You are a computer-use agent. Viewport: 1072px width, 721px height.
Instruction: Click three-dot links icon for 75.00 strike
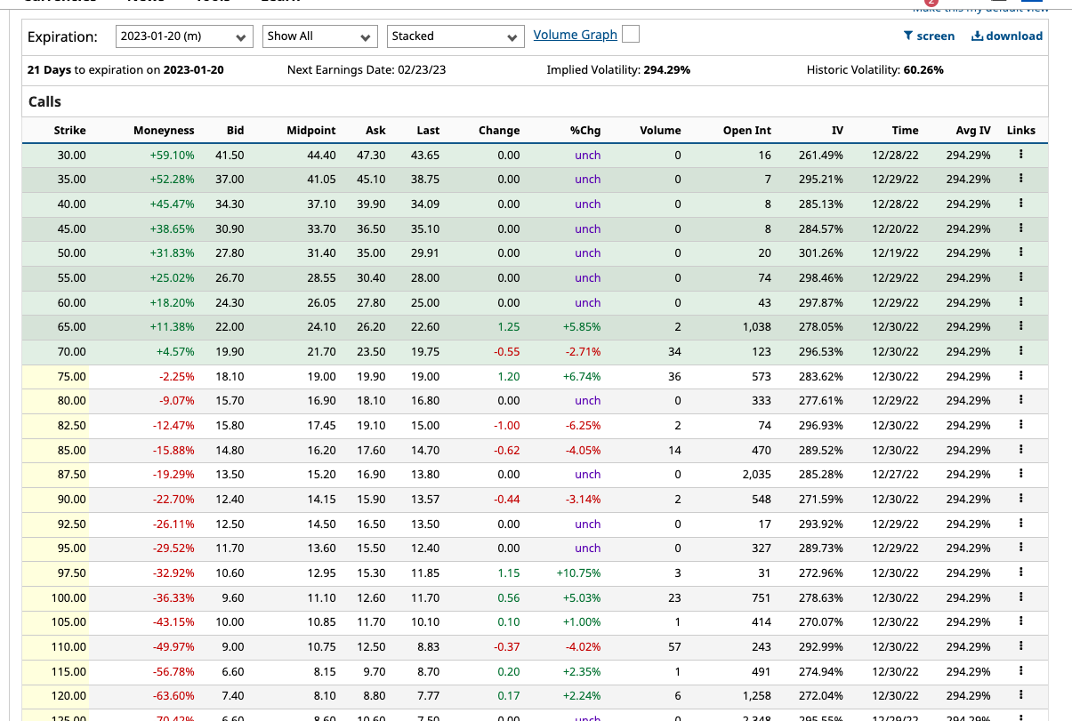[x=1020, y=375]
